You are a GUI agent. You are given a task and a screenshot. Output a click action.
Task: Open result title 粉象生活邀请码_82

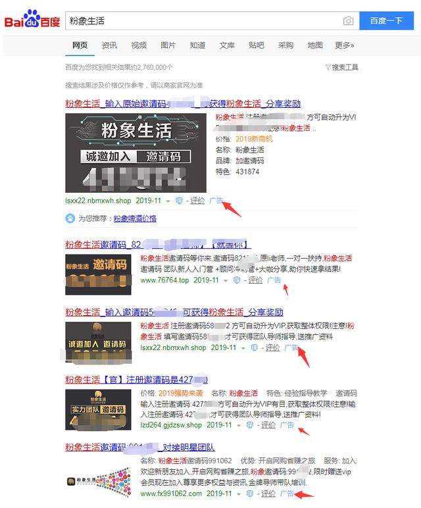click(158, 245)
